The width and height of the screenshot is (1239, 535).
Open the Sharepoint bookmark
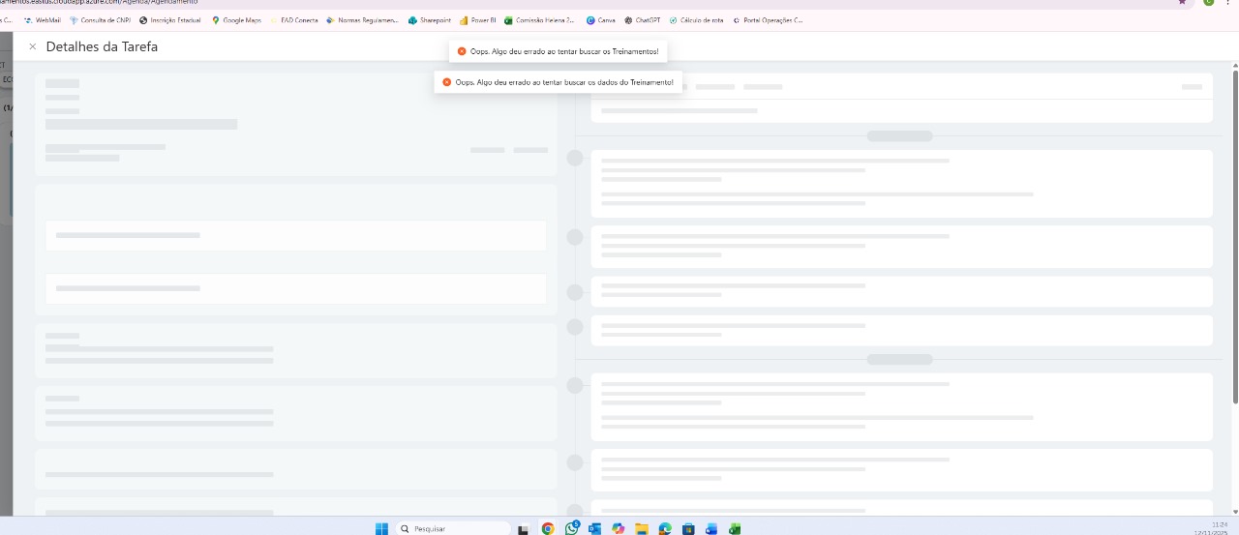click(x=430, y=20)
